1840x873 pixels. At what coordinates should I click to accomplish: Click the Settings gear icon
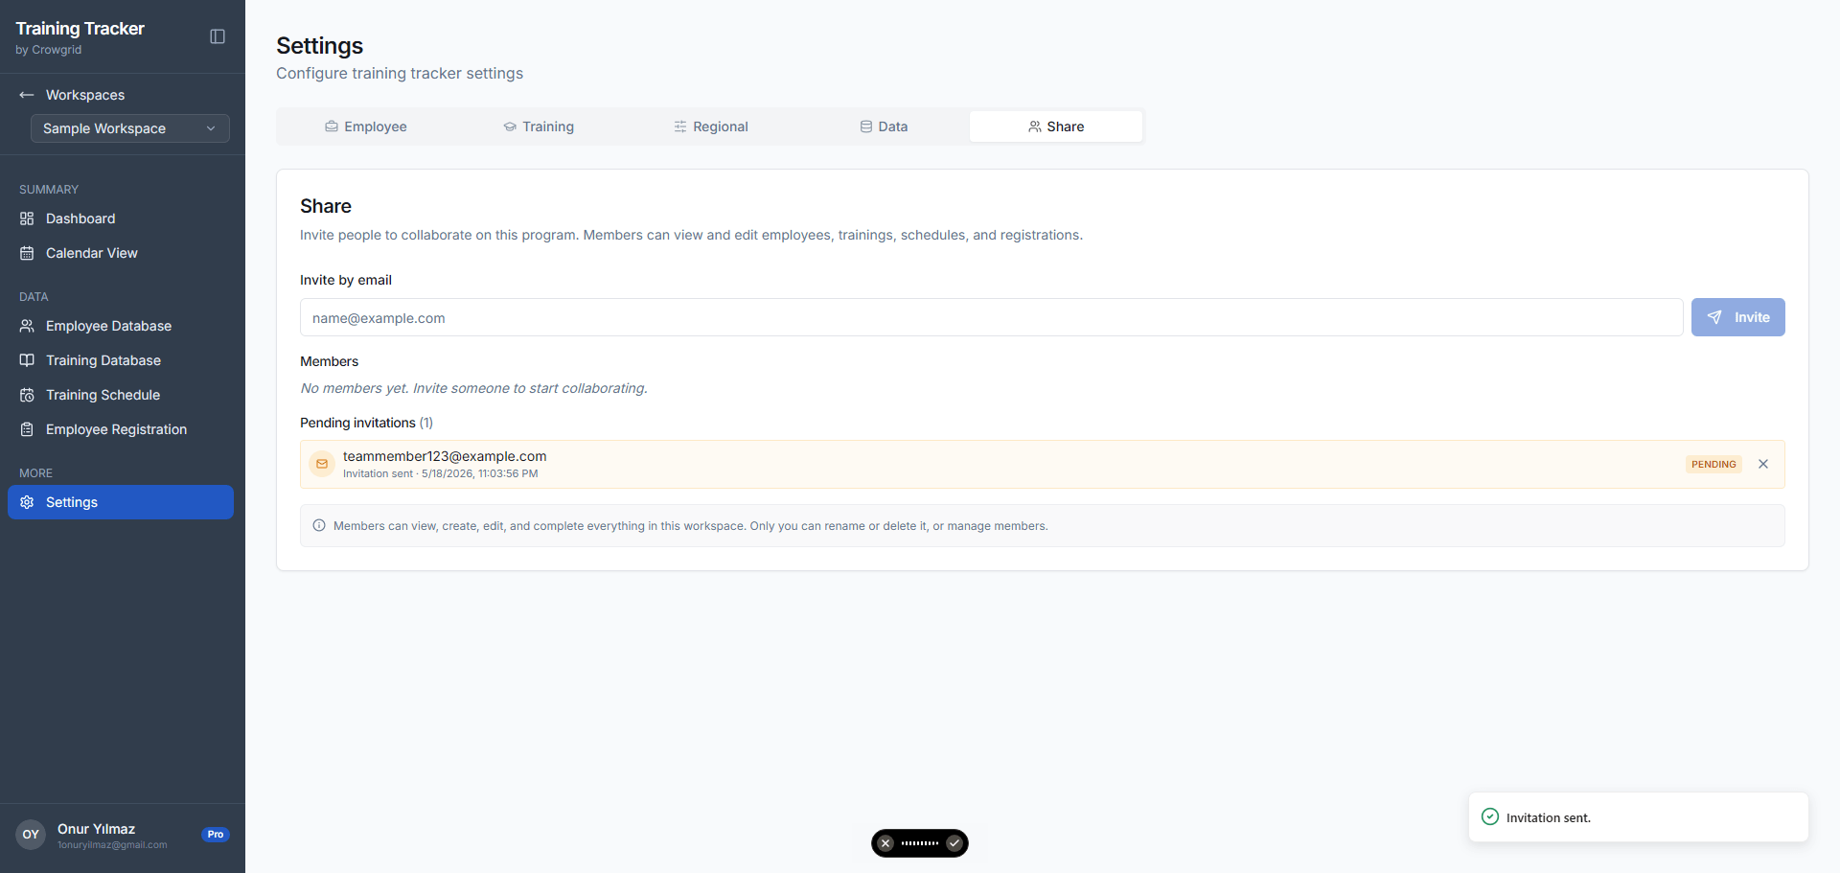(27, 502)
